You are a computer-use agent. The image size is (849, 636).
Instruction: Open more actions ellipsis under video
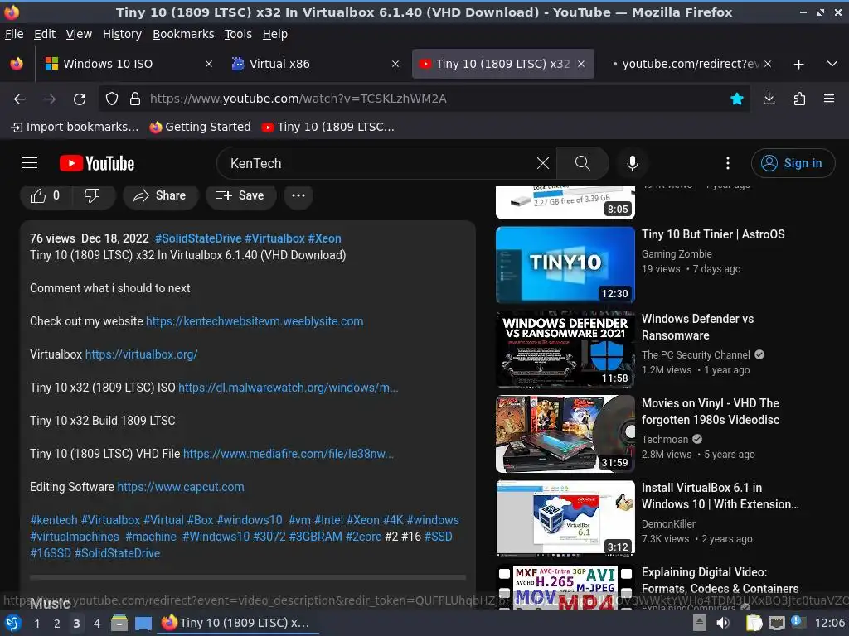[298, 195]
